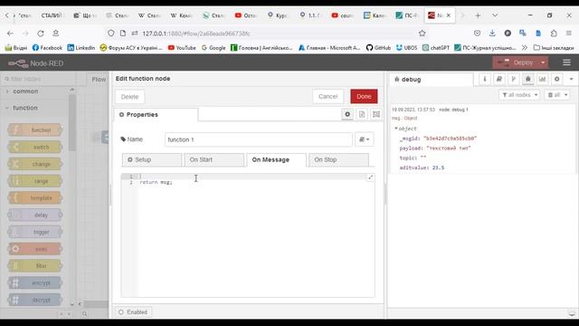
Task: Open clear-all options dropdown arrow
Action: tap(565, 95)
